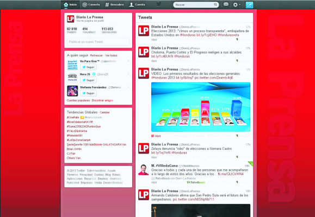
Task: Open the Descubre hashtag tab
Action: tap(114, 4)
